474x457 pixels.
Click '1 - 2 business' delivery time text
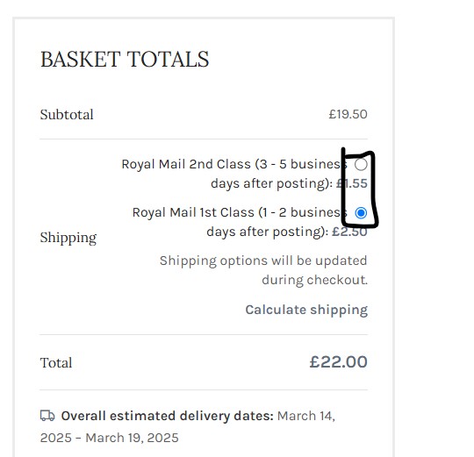[305, 212]
